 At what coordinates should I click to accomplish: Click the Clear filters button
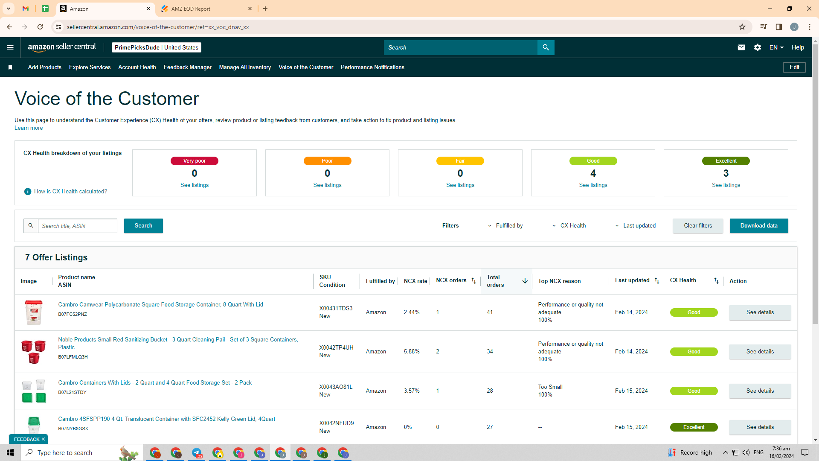[x=698, y=226]
